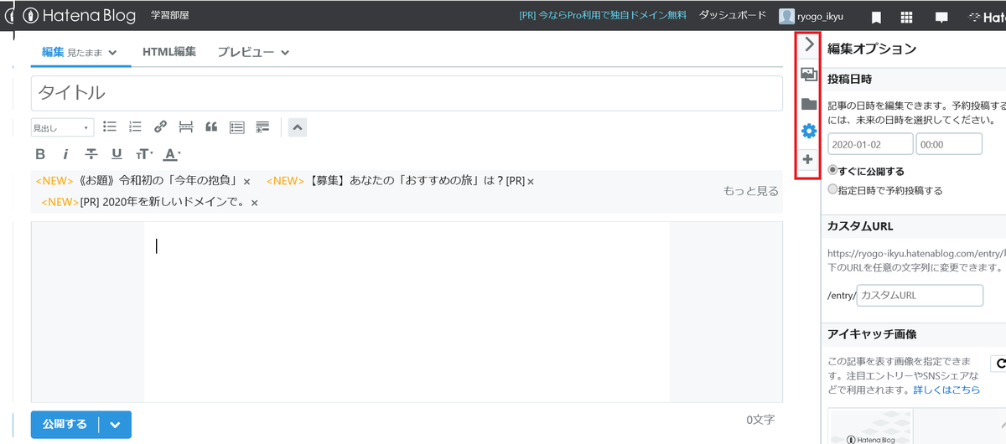
Task: Open the photo insert sidebar panel
Action: 809,75
